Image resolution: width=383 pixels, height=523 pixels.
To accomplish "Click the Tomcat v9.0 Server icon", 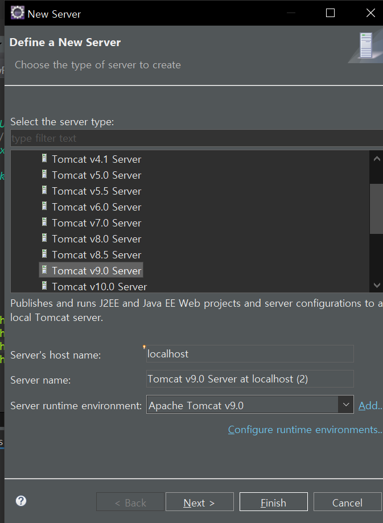I will tap(44, 270).
